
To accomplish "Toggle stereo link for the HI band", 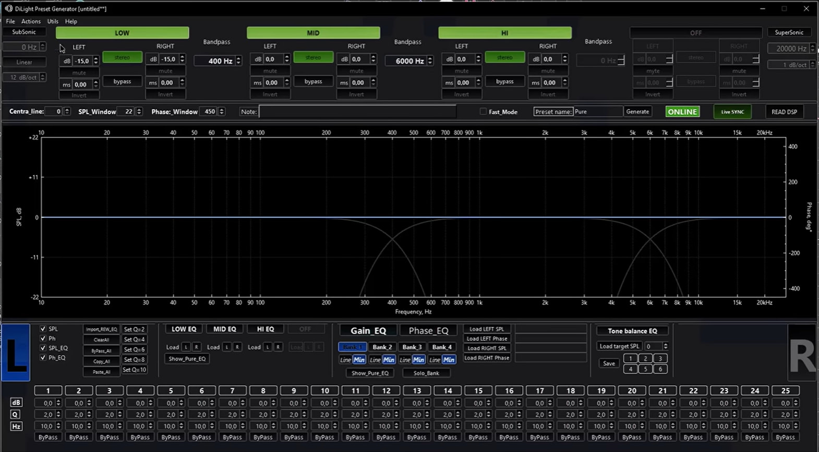I will click(504, 57).
